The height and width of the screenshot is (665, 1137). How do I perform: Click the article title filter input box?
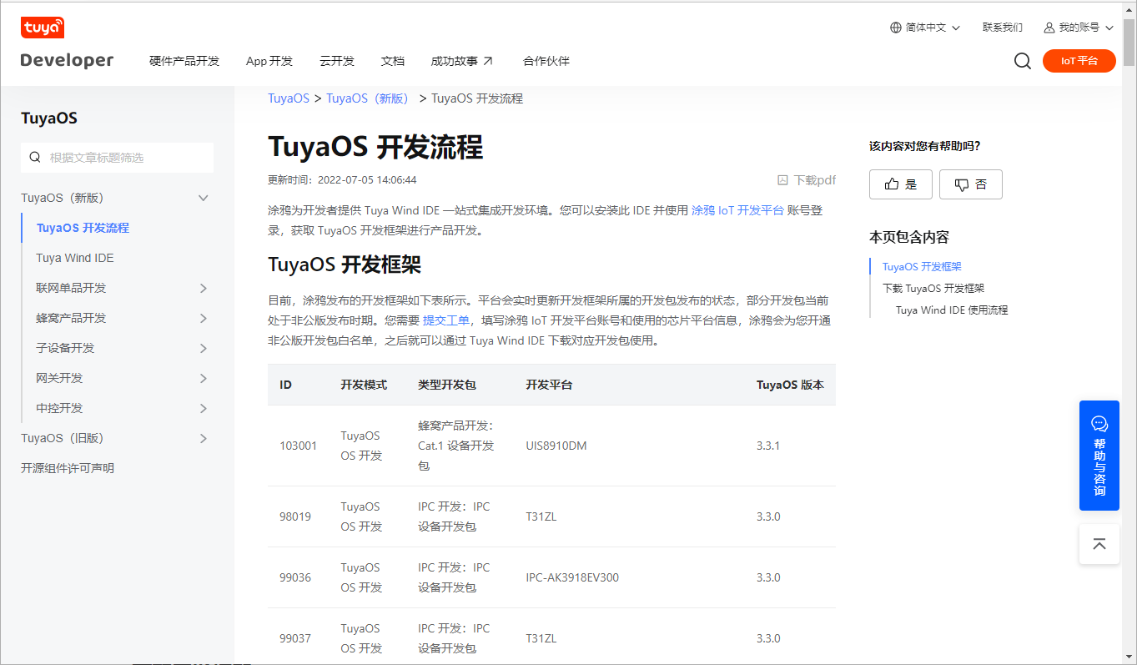[117, 157]
